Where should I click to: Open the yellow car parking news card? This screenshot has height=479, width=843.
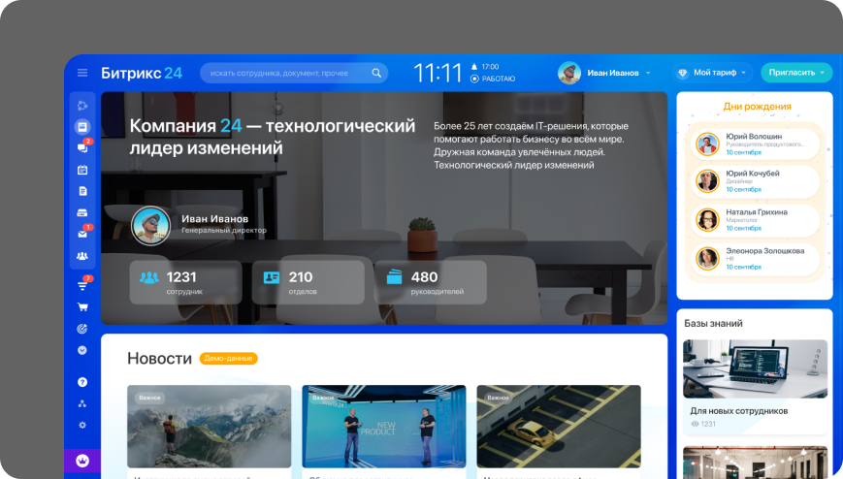[559, 427]
